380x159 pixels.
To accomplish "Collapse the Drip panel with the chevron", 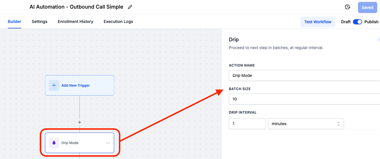I will pos(378,40).
